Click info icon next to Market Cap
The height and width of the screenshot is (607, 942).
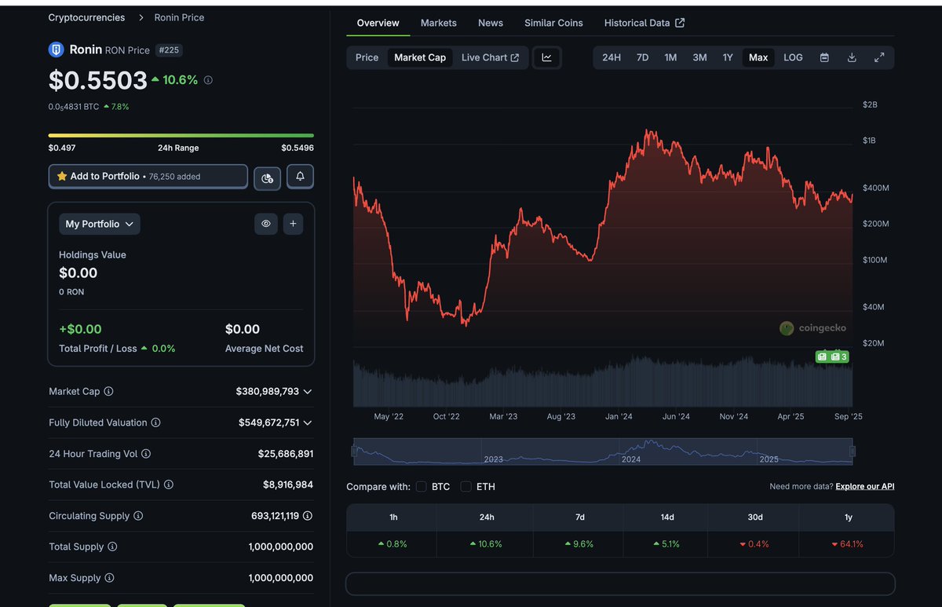pos(109,391)
